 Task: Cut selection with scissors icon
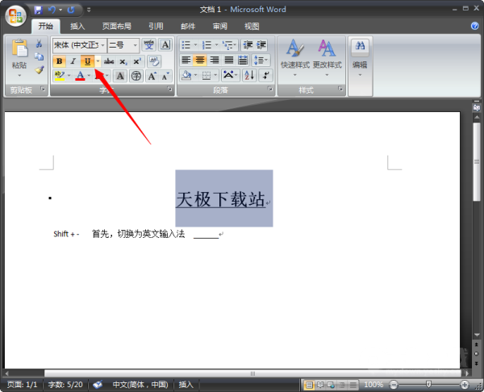click(x=39, y=44)
